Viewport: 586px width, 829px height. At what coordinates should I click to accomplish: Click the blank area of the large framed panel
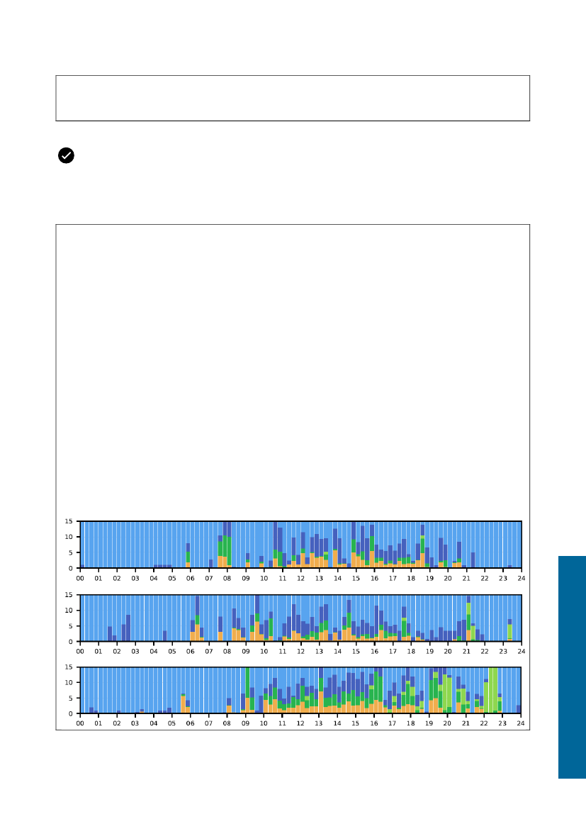click(293, 355)
